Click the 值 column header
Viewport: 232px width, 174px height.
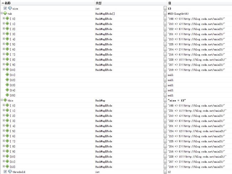click(x=165, y=2)
